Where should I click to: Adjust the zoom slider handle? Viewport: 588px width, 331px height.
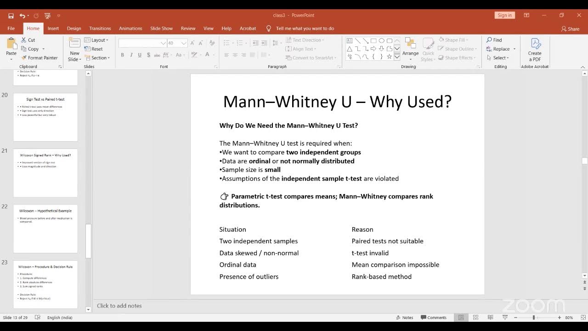coord(534,318)
